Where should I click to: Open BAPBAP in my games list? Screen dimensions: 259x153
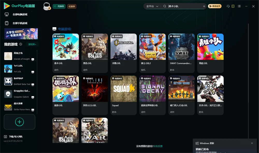[19, 81]
